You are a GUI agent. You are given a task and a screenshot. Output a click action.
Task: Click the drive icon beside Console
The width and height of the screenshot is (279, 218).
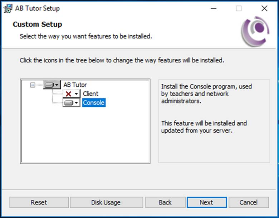tap(69, 103)
